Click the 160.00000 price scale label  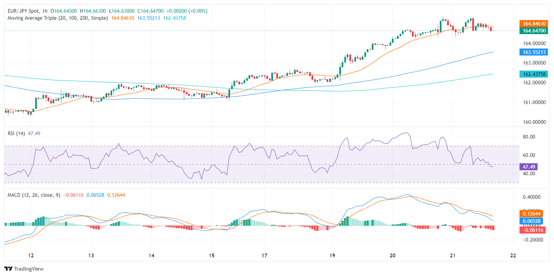(534, 122)
